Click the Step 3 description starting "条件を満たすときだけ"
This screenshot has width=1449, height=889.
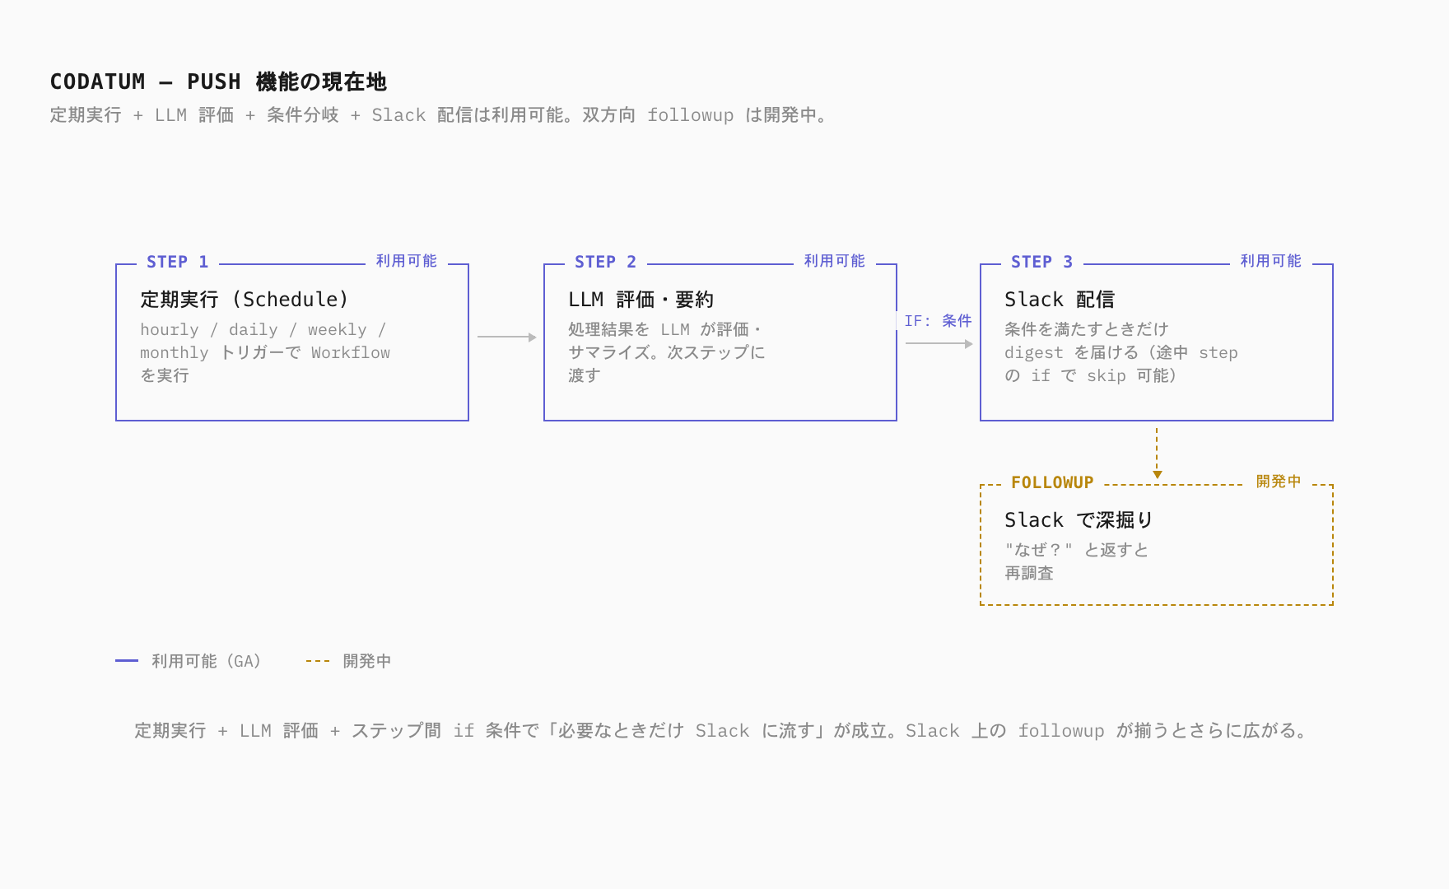(x=1121, y=352)
